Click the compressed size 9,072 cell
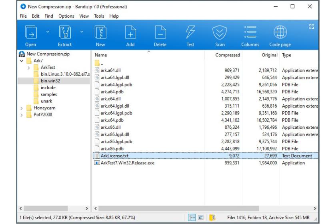This screenshot has width=336, height=224. pyautogui.click(x=234, y=156)
